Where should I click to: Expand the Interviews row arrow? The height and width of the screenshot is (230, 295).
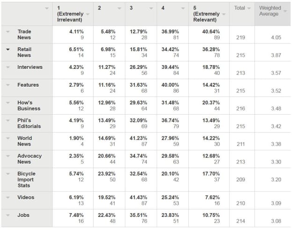click(8, 67)
